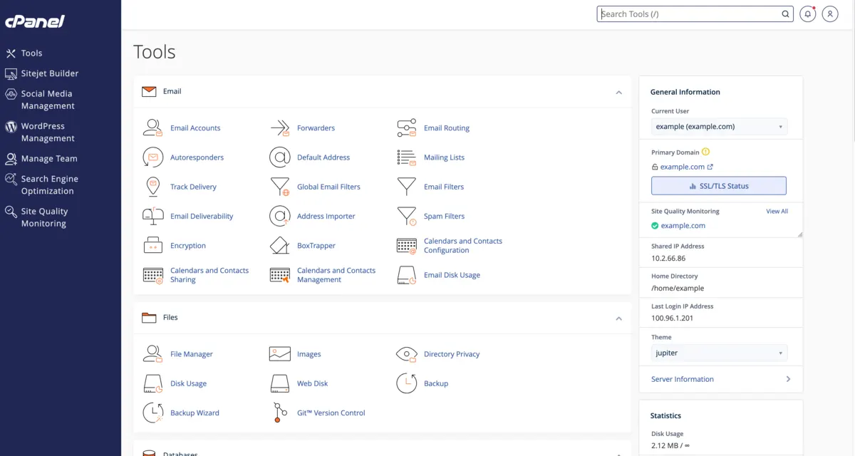
Task: Open the Backup clock icon
Action: [x=407, y=383]
